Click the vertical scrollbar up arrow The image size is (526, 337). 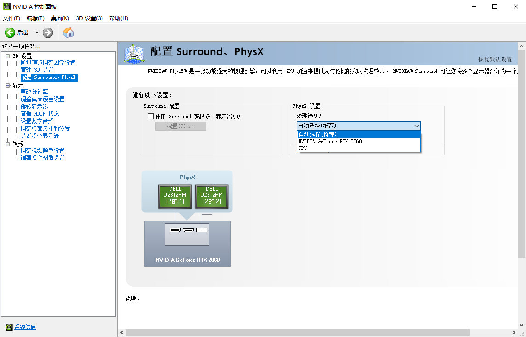(522, 46)
